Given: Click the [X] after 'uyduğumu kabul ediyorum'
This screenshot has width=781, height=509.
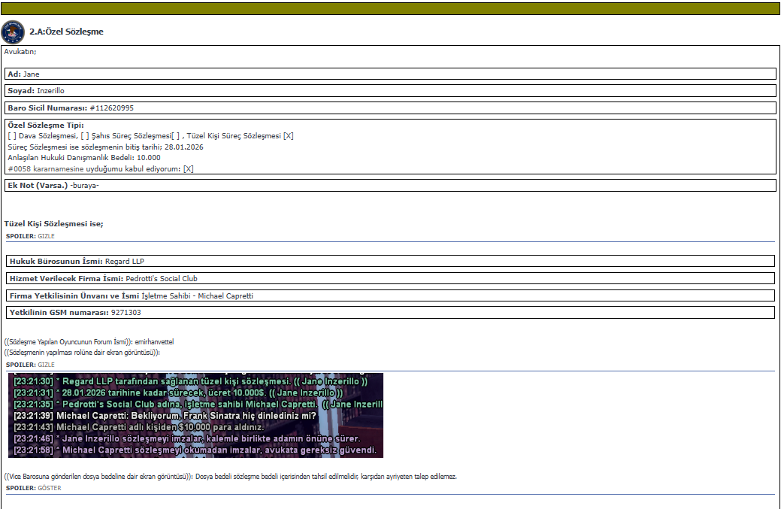Looking at the screenshot, I should pos(188,169).
